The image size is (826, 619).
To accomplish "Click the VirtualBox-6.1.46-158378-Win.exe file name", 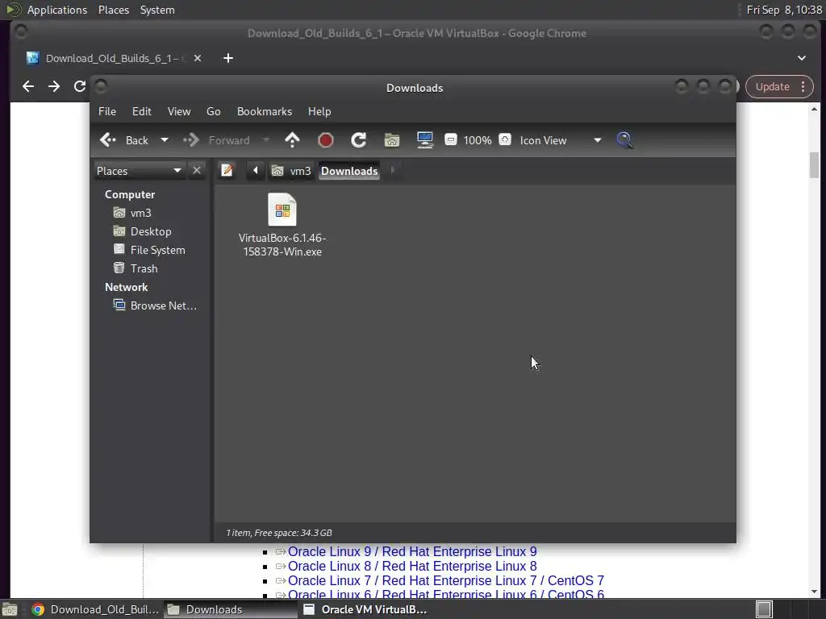I will [x=282, y=245].
